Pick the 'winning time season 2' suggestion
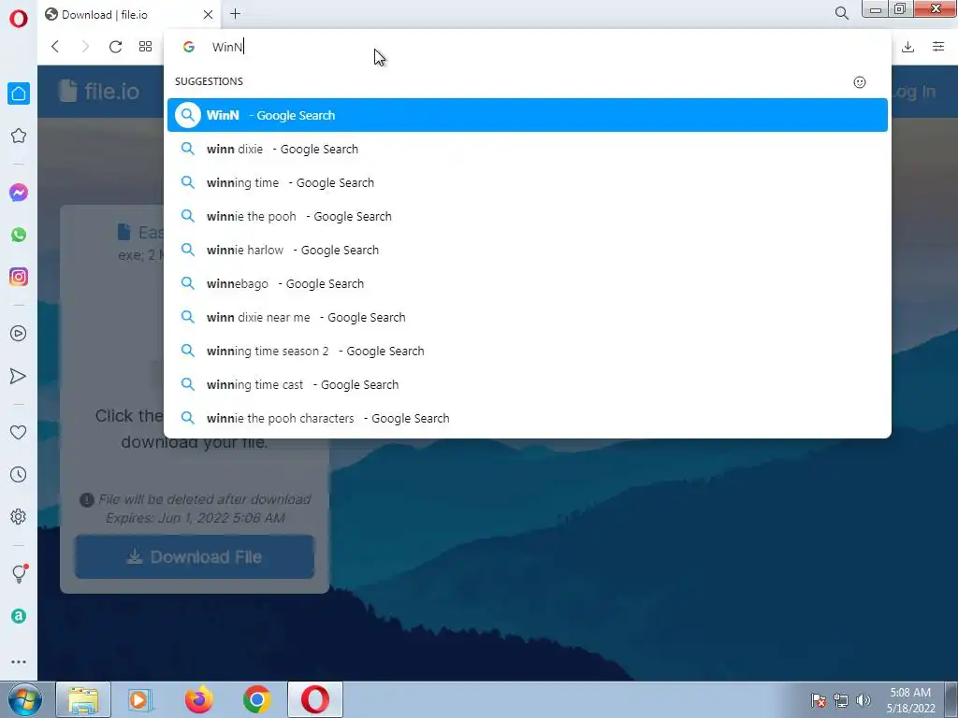Viewport: 958px width, 718px height. [528, 352]
